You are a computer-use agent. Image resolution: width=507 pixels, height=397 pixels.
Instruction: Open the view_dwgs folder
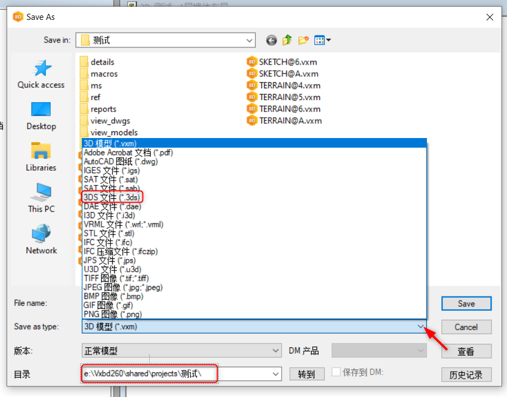tap(105, 120)
